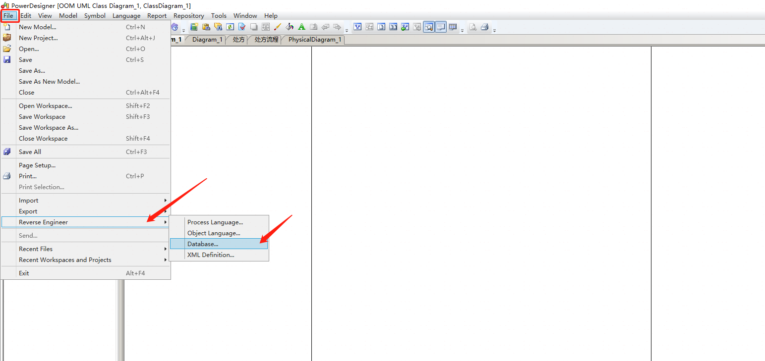
Task: Open the overflow arrow after the table-list icon
Action: 462,30
